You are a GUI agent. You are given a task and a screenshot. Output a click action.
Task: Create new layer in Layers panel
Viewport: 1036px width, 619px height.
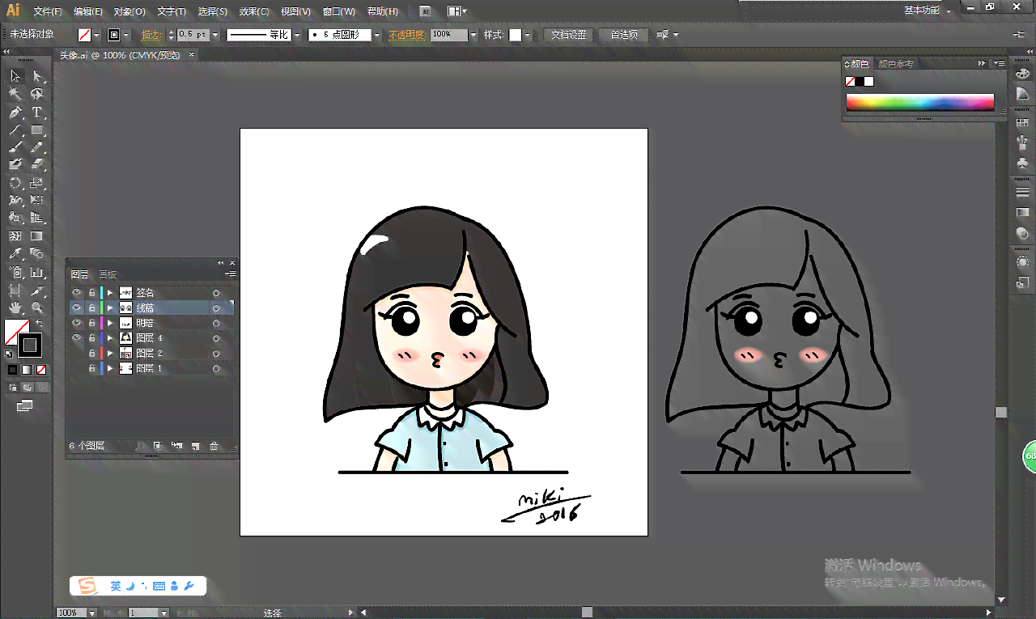pyautogui.click(x=195, y=446)
